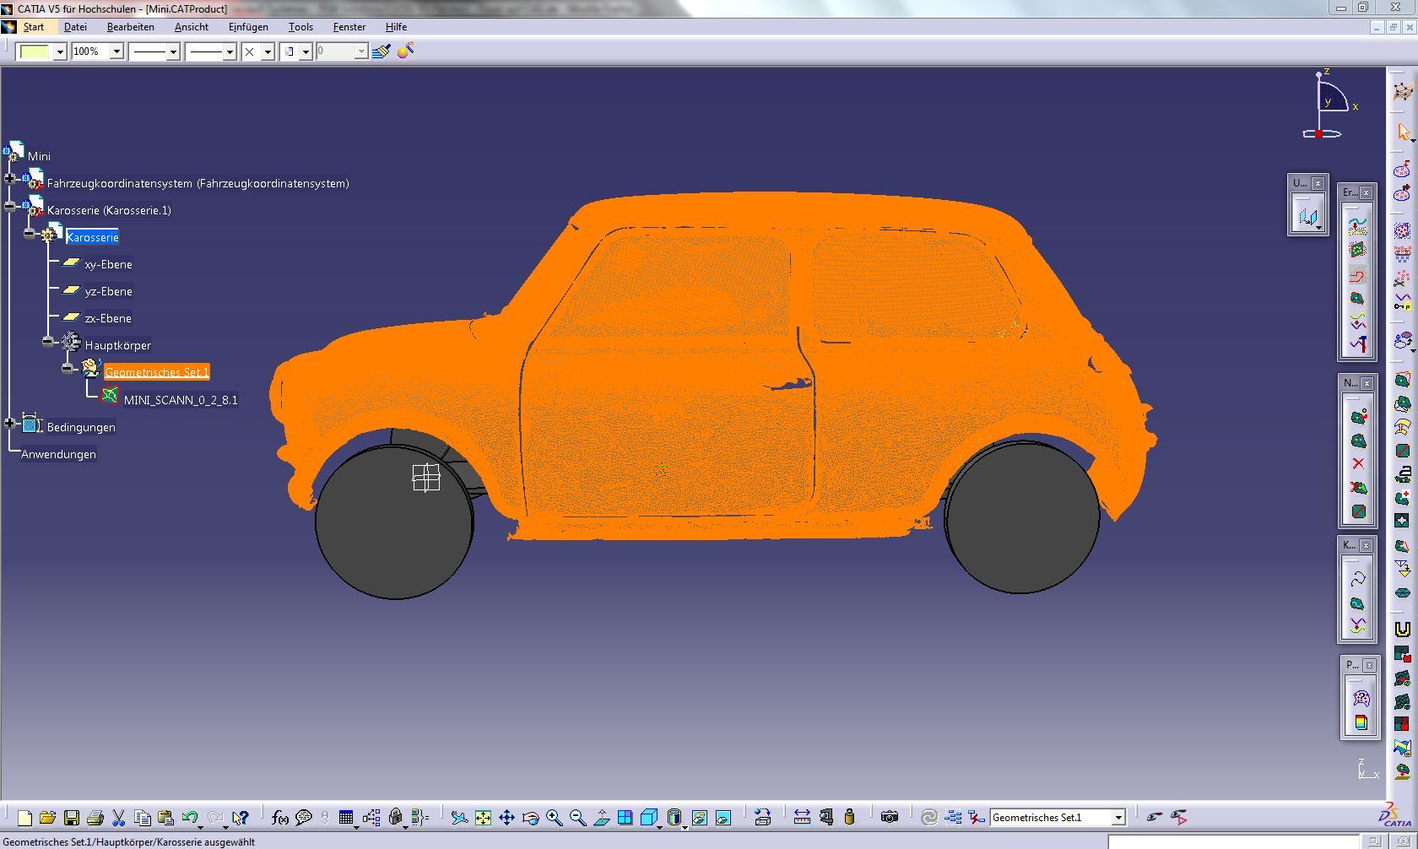The height and width of the screenshot is (849, 1418).
Task: Click the Multi-view quad window icon
Action: point(625,817)
